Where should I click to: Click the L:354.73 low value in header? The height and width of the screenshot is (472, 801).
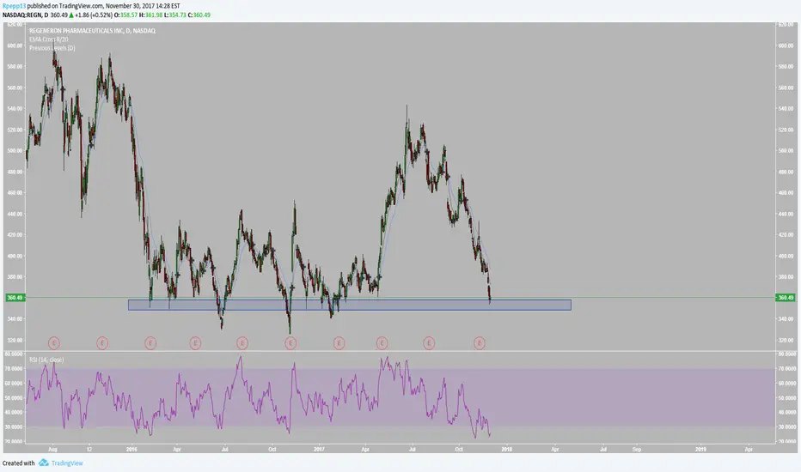pyautogui.click(x=175, y=15)
